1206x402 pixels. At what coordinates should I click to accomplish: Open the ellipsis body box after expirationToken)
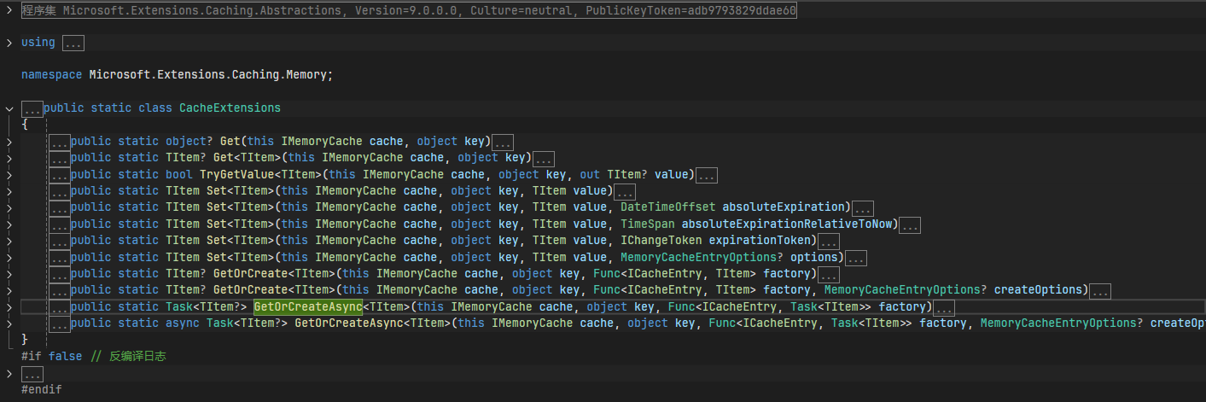[x=829, y=242]
